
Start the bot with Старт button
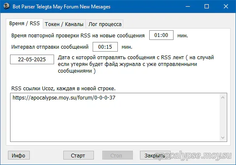(x=78, y=155)
